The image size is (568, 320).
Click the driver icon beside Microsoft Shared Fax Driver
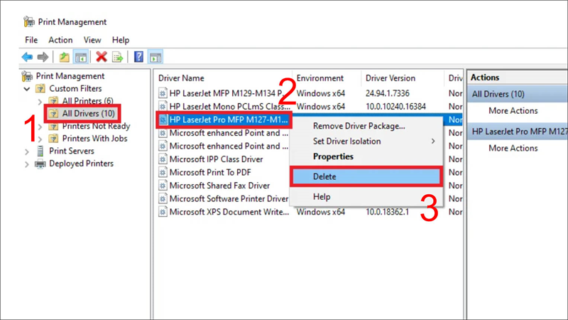(x=163, y=186)
